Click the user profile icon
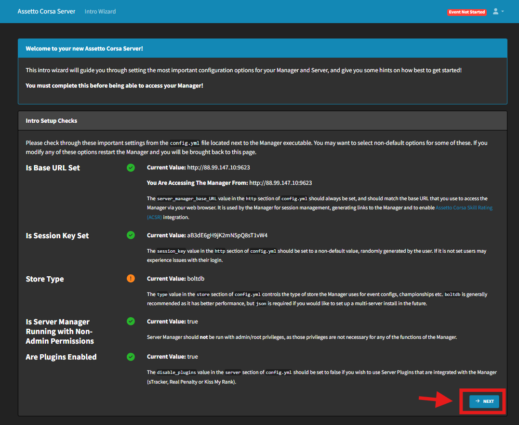519x425 pixels. point(495,12)
